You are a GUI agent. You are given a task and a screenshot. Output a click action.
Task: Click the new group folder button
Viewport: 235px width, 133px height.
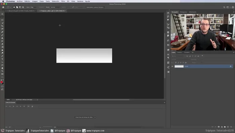225,127
